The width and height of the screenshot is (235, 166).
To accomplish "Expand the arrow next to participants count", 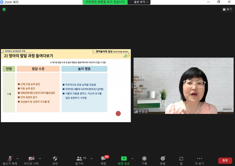I will 91,158.
